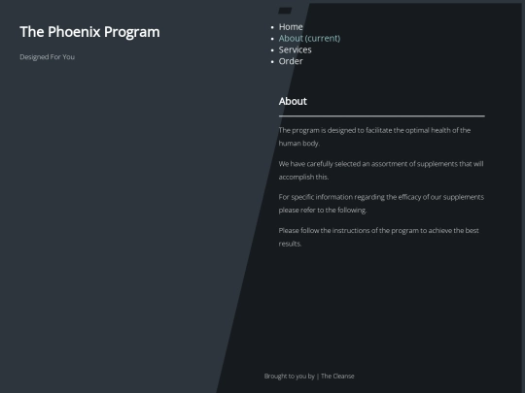Click the Brought to you by text
Image resolution: width=525 pixels, height=393 pixels.
click(290, 377)
